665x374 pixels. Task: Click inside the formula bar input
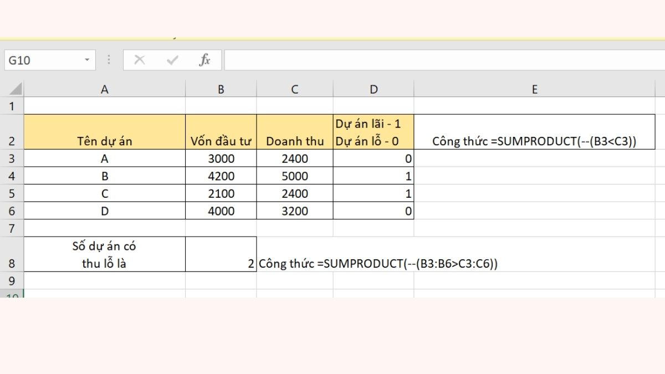pyautogui.click(x=444, y=60)
